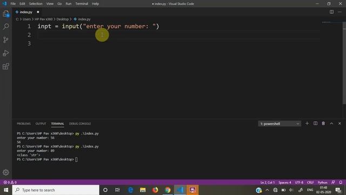Image resolution: width=346 pixels, height=195 pixels.
Task: Open the Edit menu
Action: [22, 4]
